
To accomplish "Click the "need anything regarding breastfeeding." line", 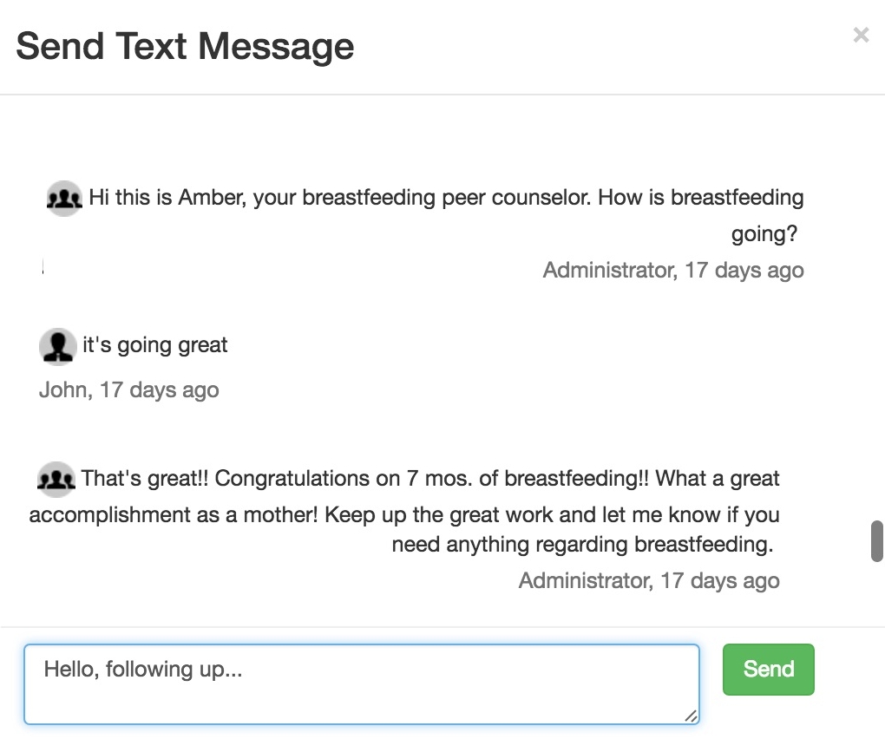I will click(582, 545).
